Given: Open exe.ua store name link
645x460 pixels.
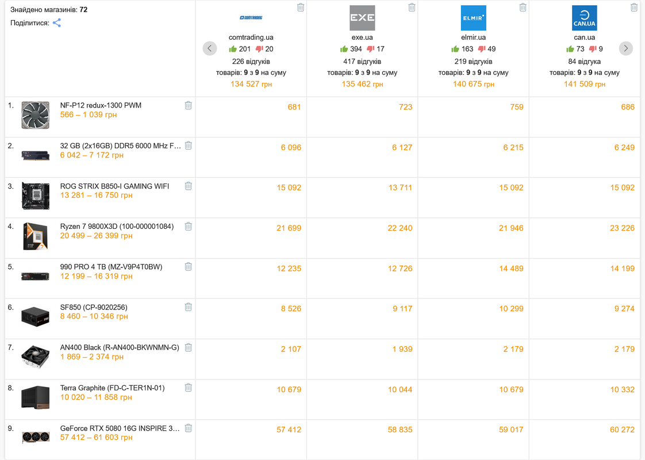Looking at the screenshot, I should (x=362, y=37).
